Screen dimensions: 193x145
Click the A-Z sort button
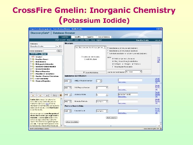coord(47,95)
